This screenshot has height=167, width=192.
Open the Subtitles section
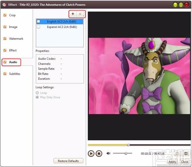(12, 74)
